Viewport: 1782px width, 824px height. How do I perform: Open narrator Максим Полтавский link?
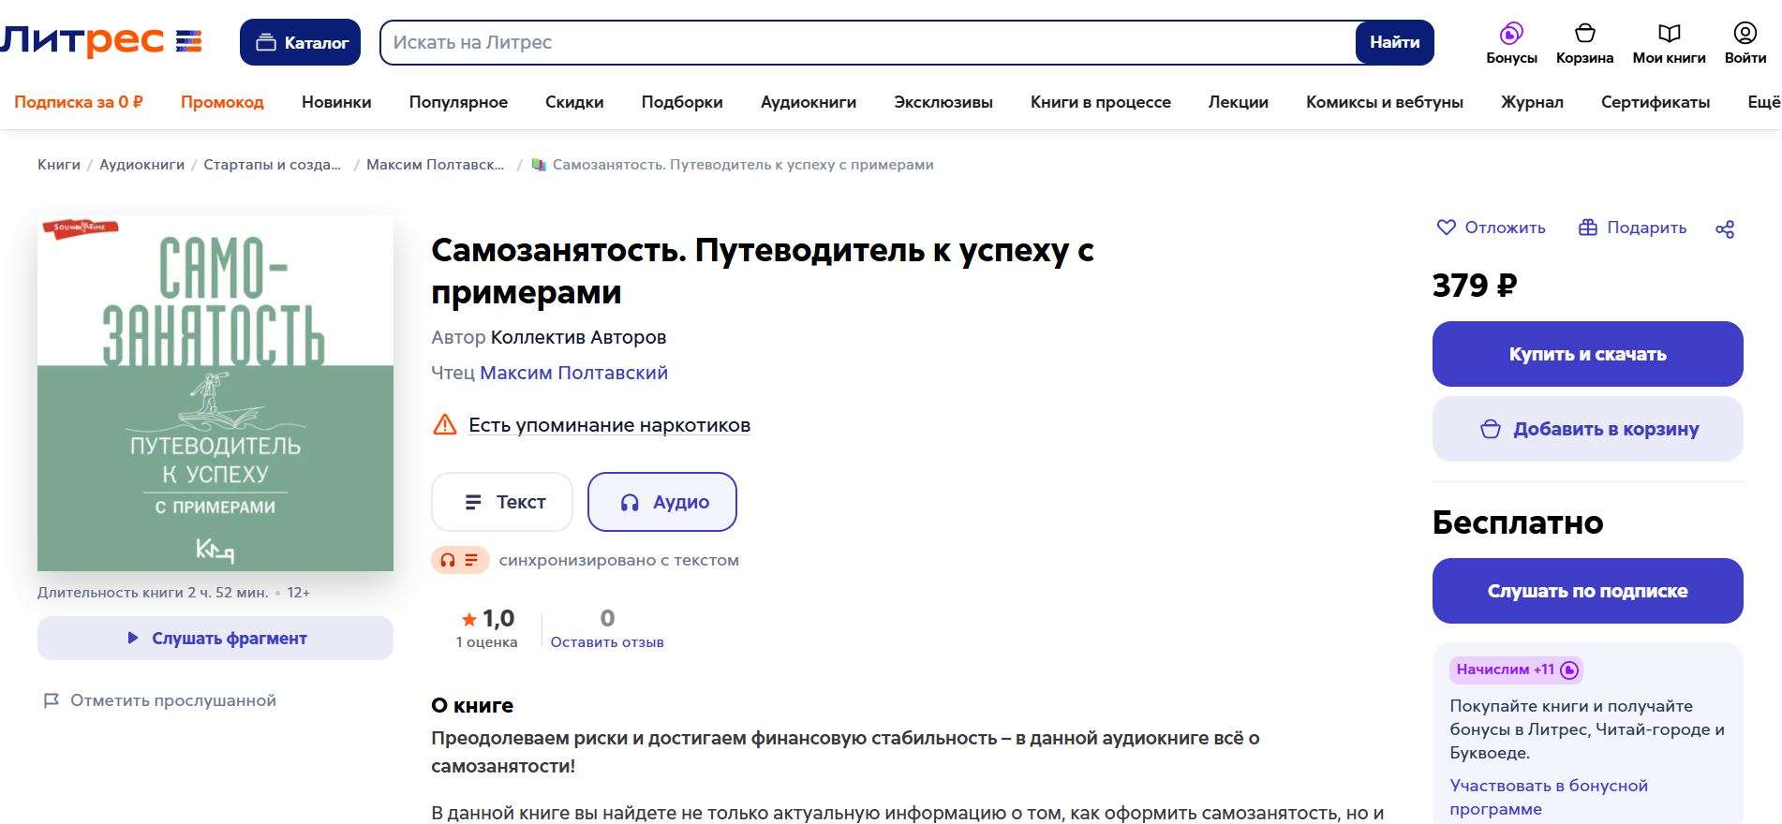[x=573, y=373]
